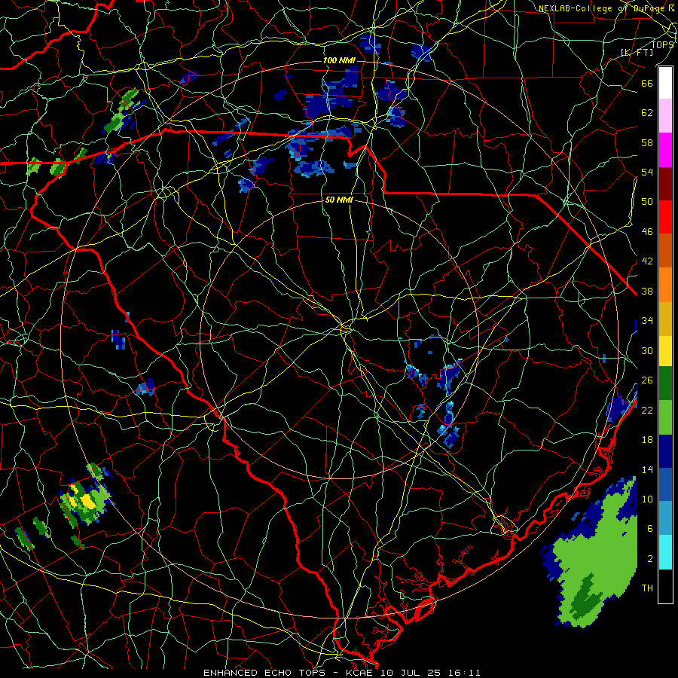The height and width of the screenshot is (678, 678).
Task: Click the 38 legend value
Action: point(647,291)
